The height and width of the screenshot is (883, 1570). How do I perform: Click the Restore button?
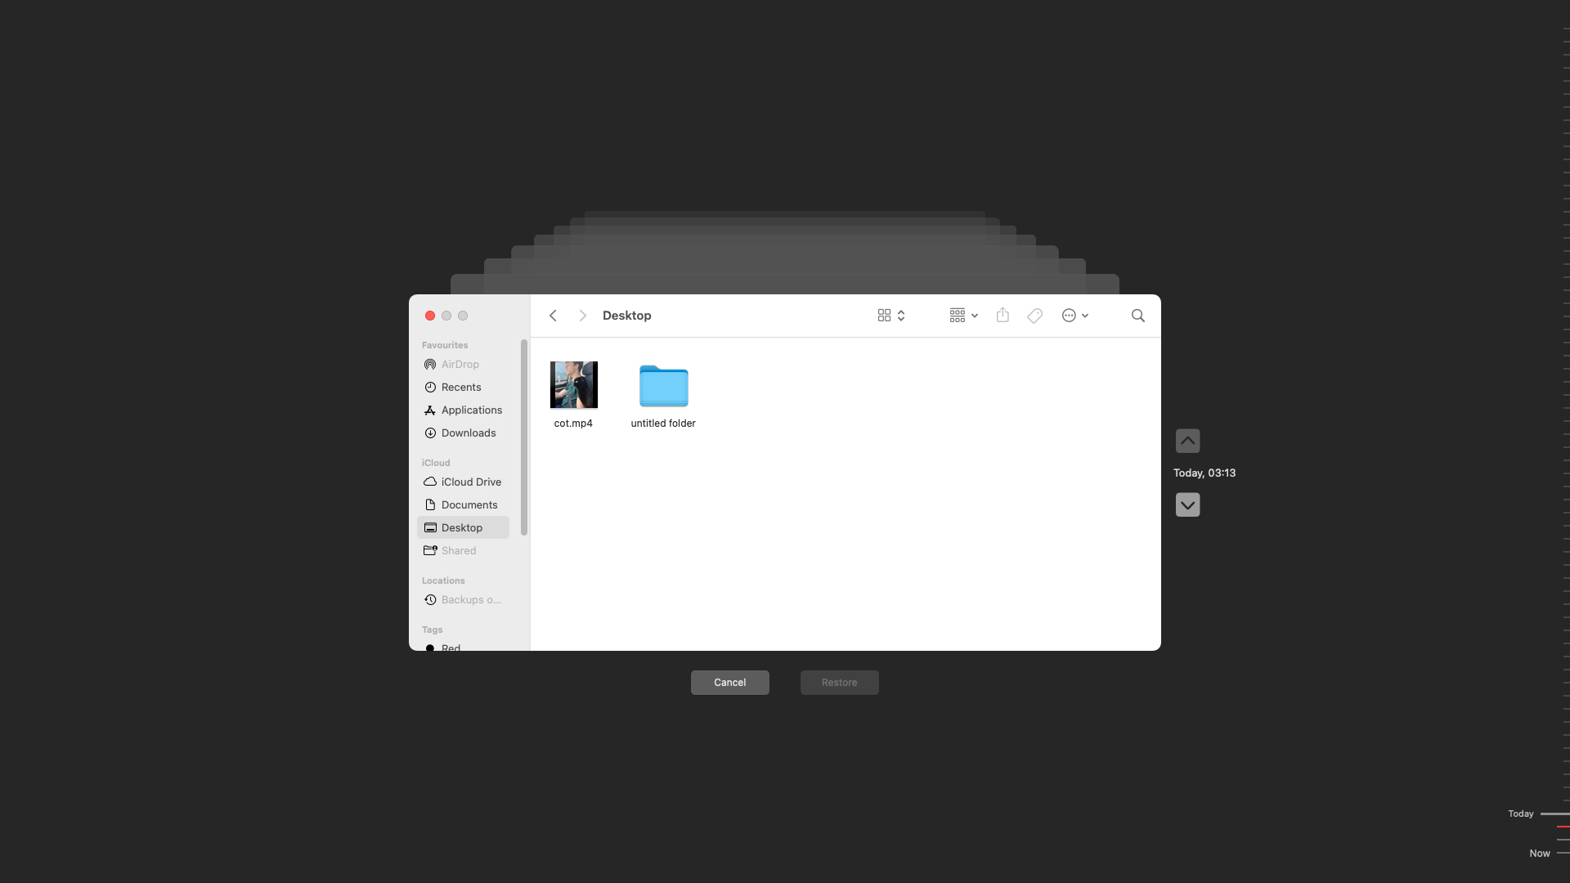point(839,681)
